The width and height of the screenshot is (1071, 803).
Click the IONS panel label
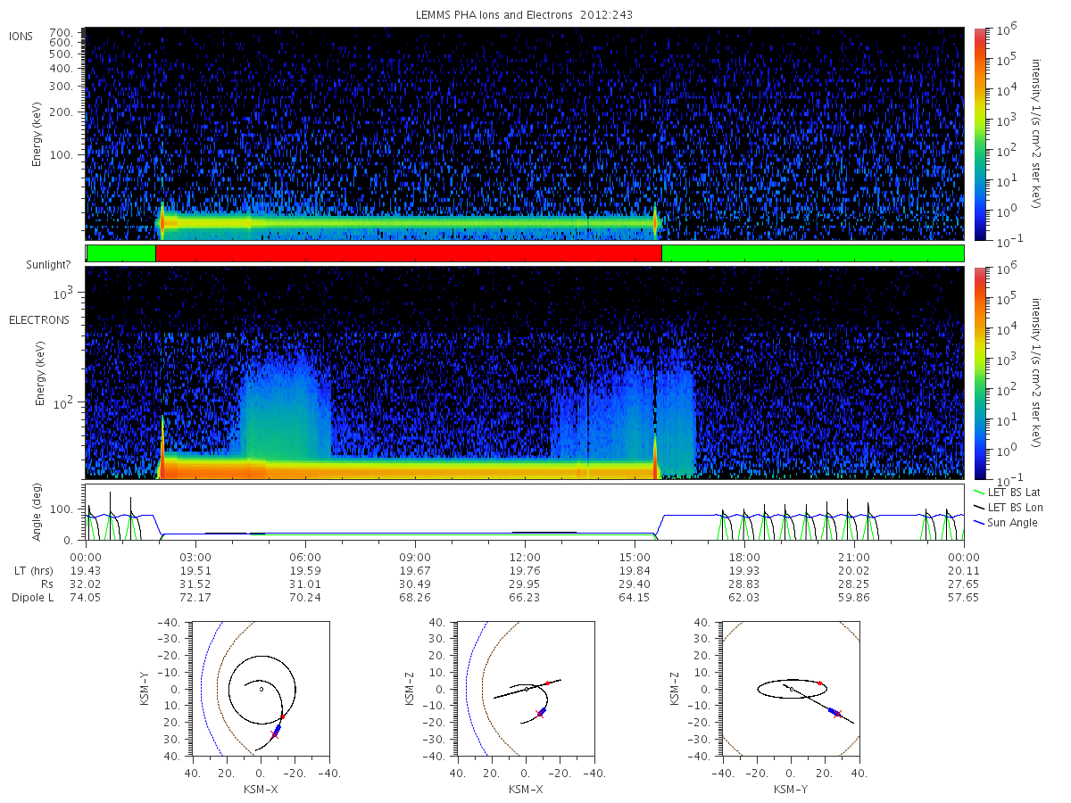click(22, 36)
